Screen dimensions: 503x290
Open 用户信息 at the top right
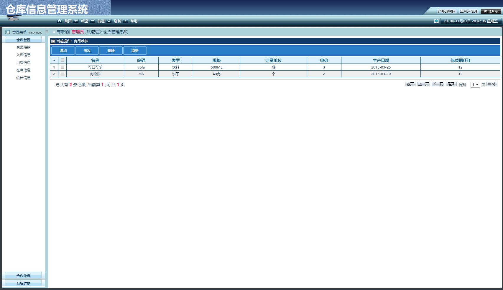point(469,11)
